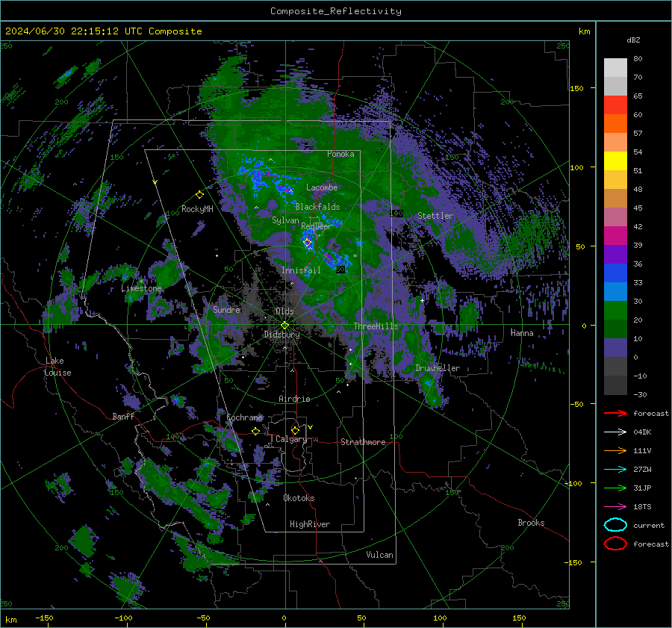Click the Lacombe city label
The width and height of the screenshot is (672, 628).
coord(322,187)
